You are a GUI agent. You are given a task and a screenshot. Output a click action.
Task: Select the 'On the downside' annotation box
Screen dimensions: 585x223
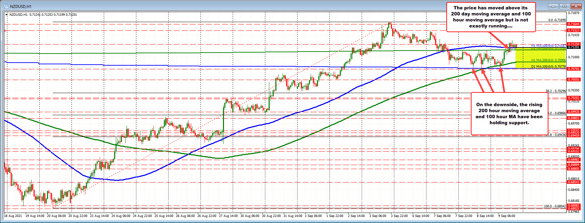509,114
